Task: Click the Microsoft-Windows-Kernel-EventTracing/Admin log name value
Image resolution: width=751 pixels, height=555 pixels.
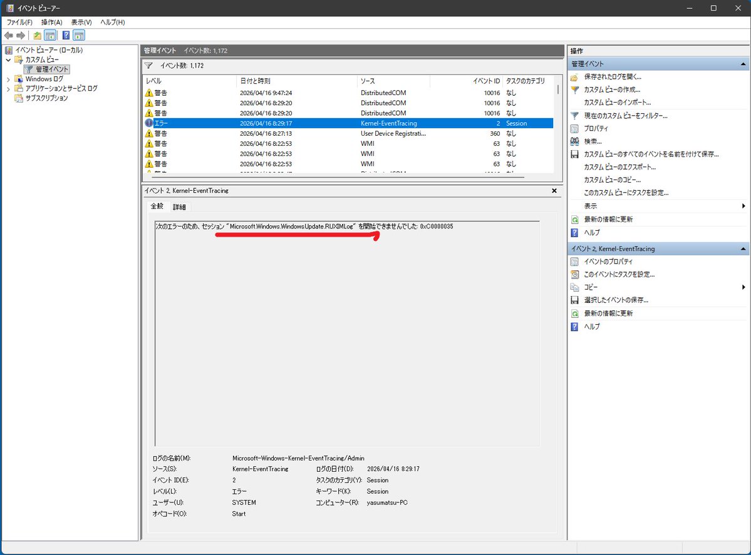Action: 298,458
